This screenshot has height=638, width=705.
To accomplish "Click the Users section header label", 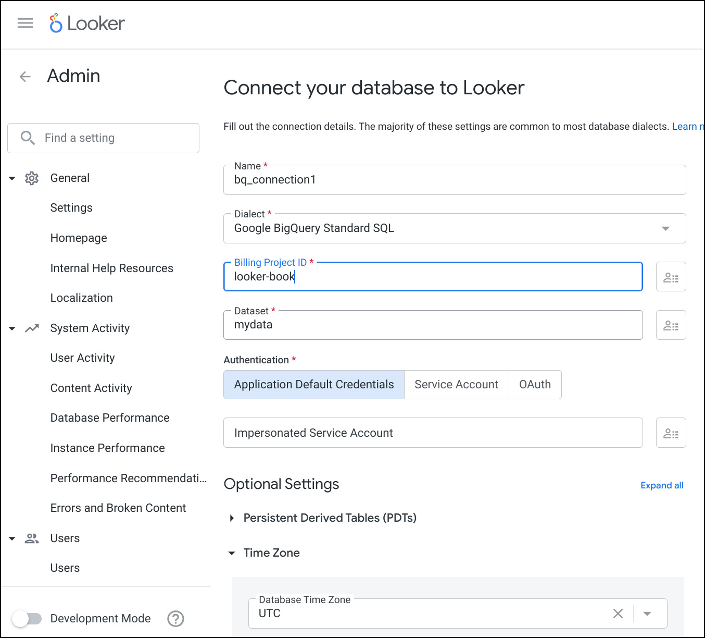I will 65,538.
